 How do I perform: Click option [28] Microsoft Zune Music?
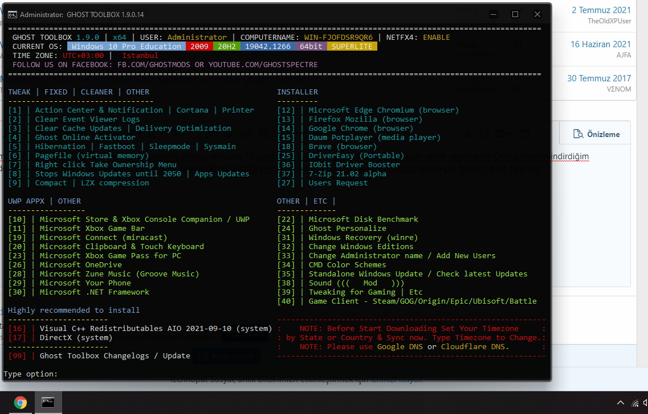pos(104,274)
